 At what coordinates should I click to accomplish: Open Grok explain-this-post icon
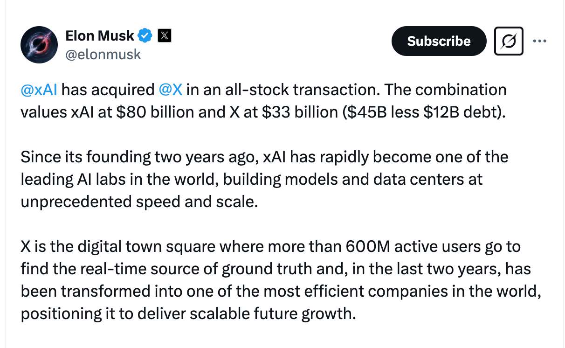(509, 41)
